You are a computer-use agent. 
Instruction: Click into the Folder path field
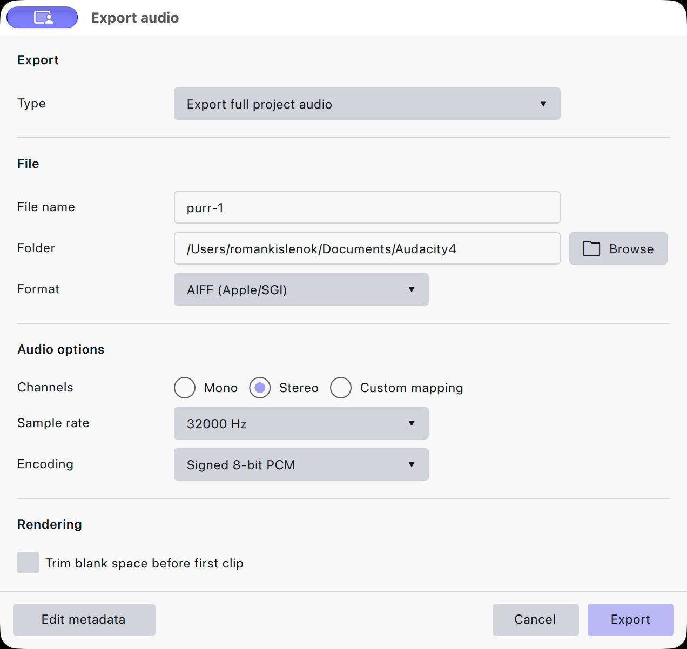click(x=367, y=248)
